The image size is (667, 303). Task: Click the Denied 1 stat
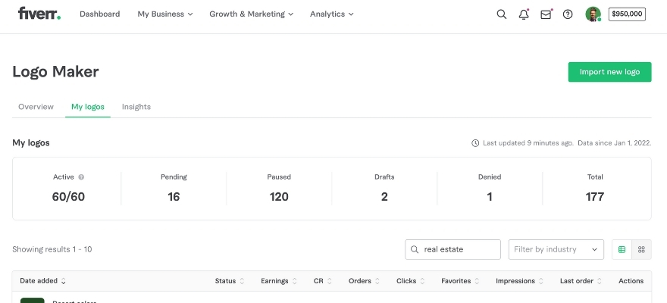490,189
